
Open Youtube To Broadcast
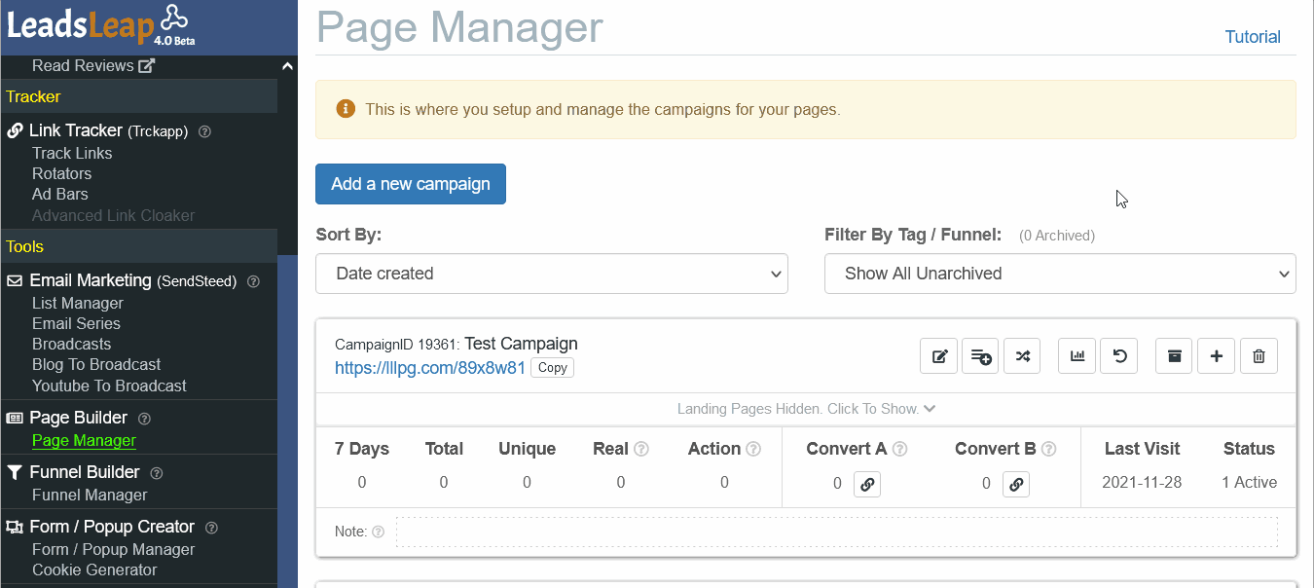109,386
